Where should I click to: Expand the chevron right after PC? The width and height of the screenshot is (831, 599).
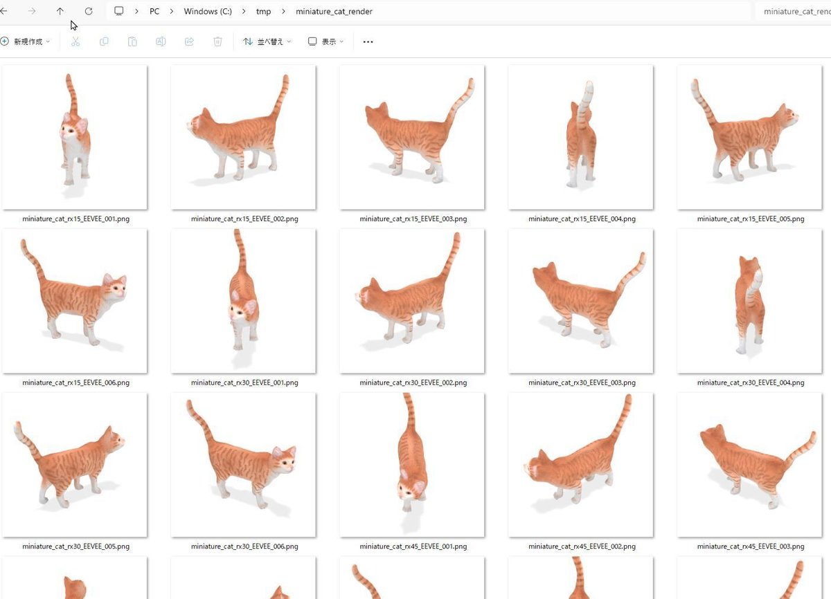click(x=171, y=11)
